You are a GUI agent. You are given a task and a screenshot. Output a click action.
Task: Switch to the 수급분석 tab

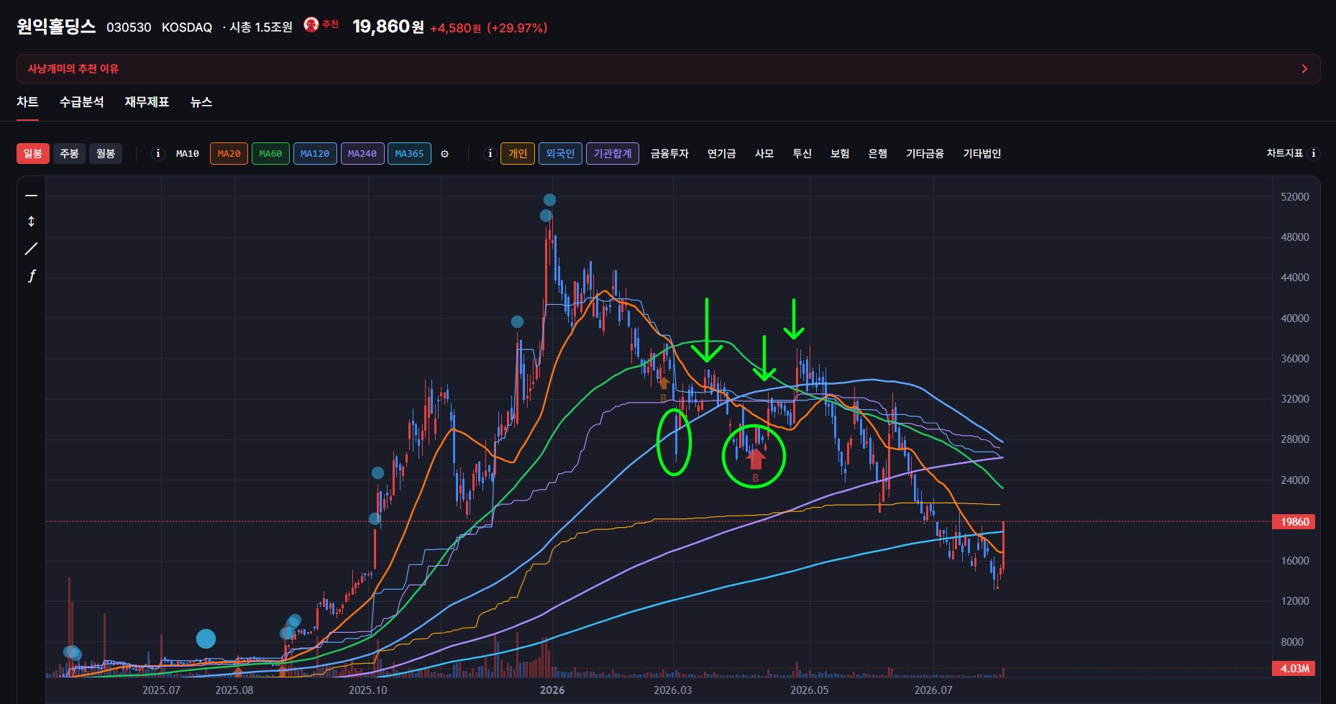coord(81,102)
